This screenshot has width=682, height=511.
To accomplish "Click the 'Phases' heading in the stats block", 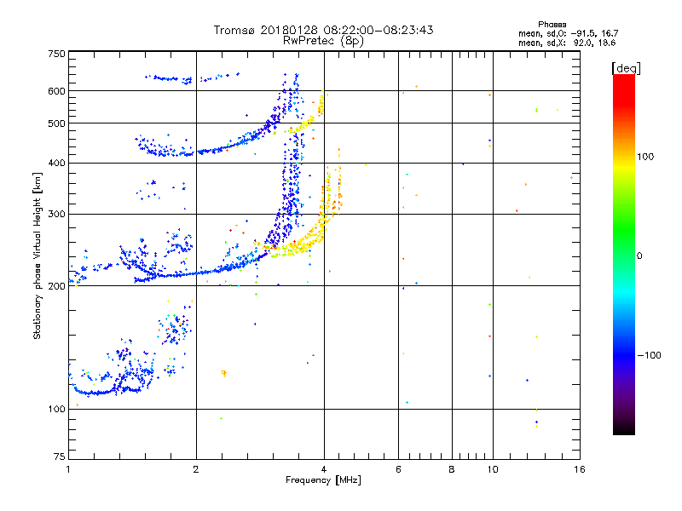I will tap(552, 25).
